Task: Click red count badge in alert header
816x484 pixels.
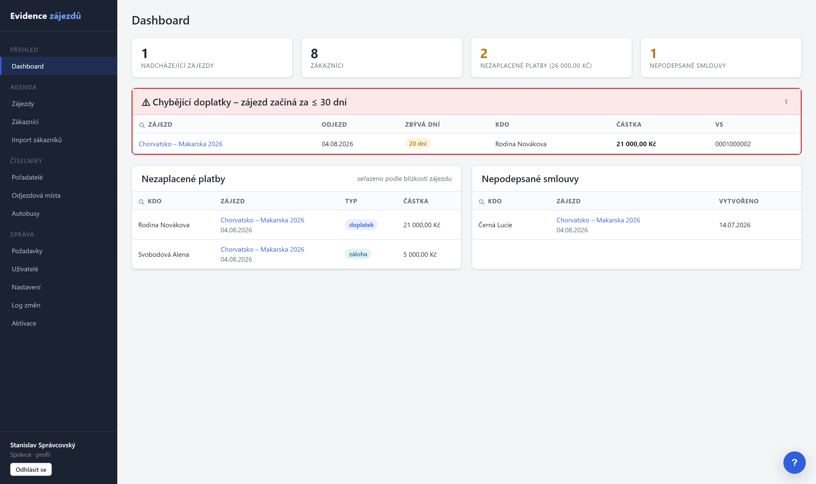Action: pyautogui.click(x=786, y=102)
